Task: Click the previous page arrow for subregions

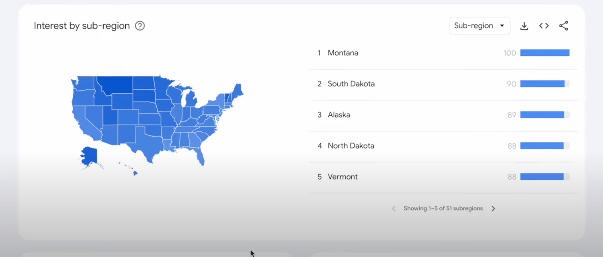Action: click(x=394, y=208)
